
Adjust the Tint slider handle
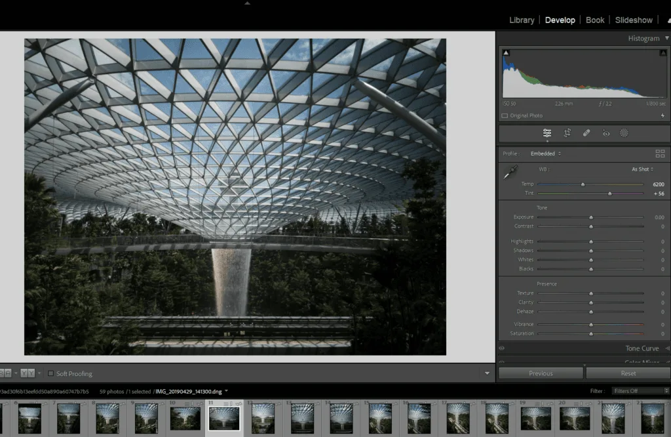(610, 194)
